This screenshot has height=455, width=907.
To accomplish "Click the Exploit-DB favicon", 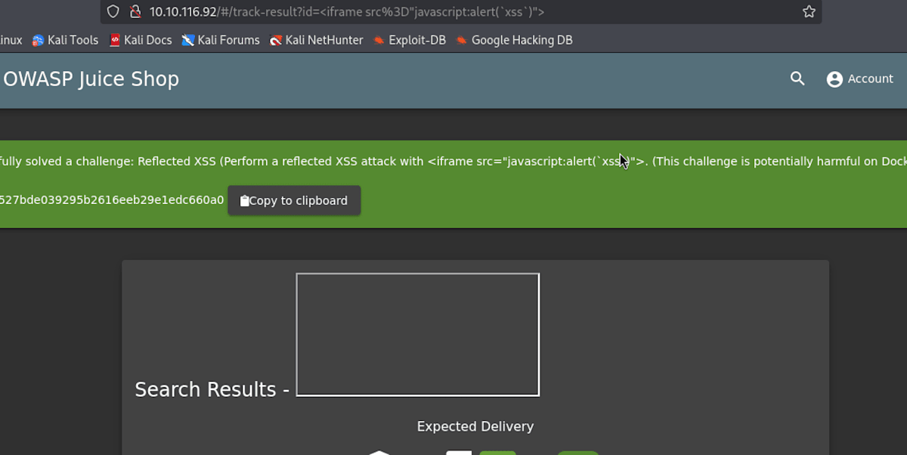I will click(379, 40).
